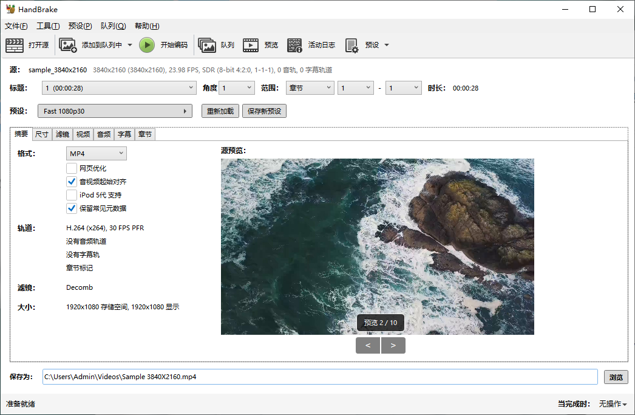Click the Open Source clapperboard icon
The width and height of the screenshot is (635, 415).
15,45
